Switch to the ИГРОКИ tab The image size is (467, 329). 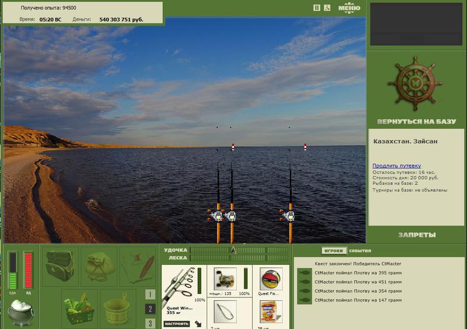coord(334,251)
